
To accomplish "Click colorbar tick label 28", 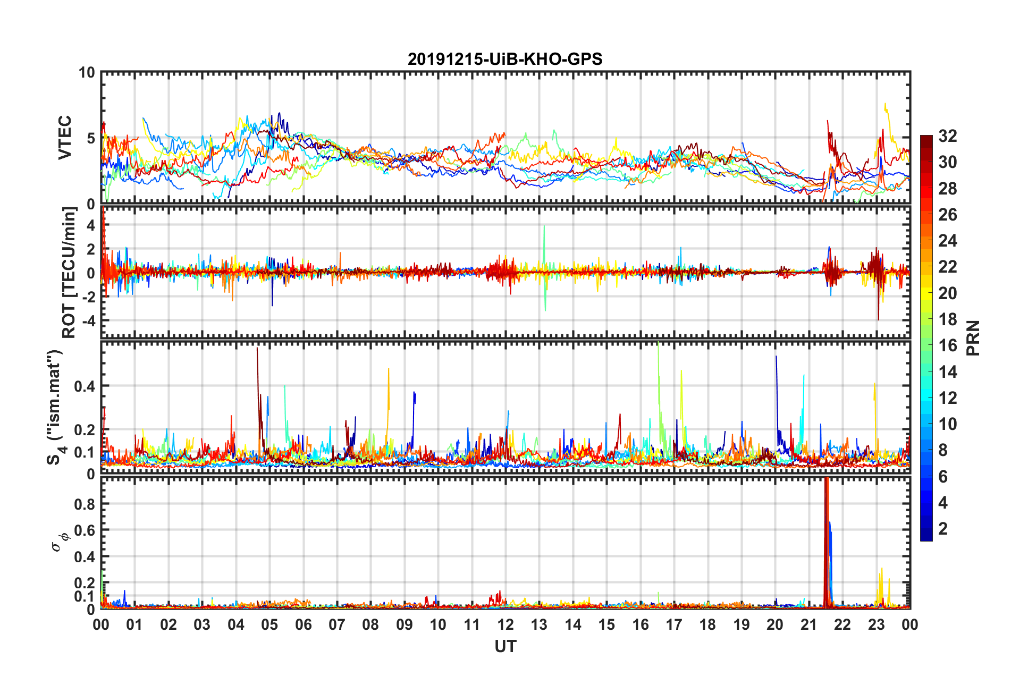I will tap(947, 189).
